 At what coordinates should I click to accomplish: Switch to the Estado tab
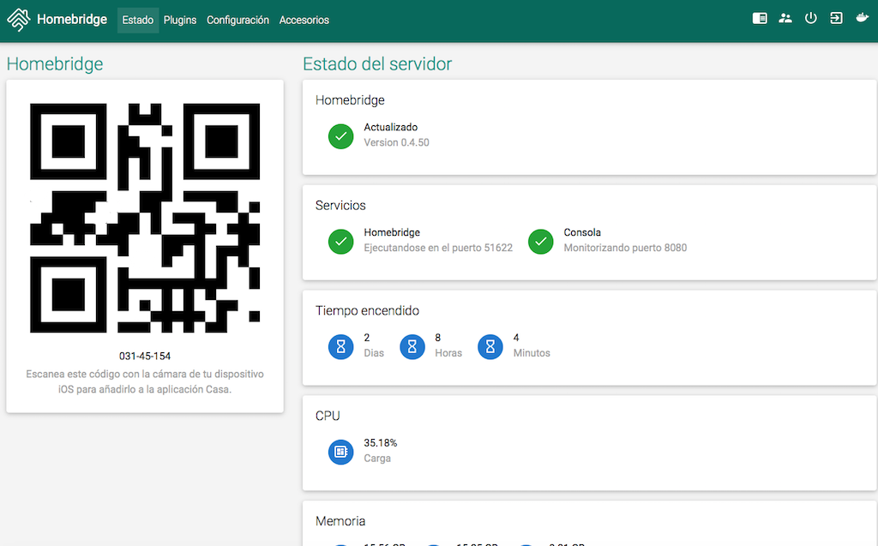[138, 20]
